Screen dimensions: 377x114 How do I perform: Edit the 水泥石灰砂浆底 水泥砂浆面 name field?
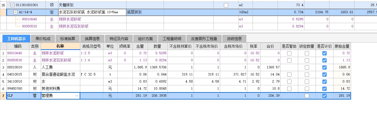tap(92, 12)
